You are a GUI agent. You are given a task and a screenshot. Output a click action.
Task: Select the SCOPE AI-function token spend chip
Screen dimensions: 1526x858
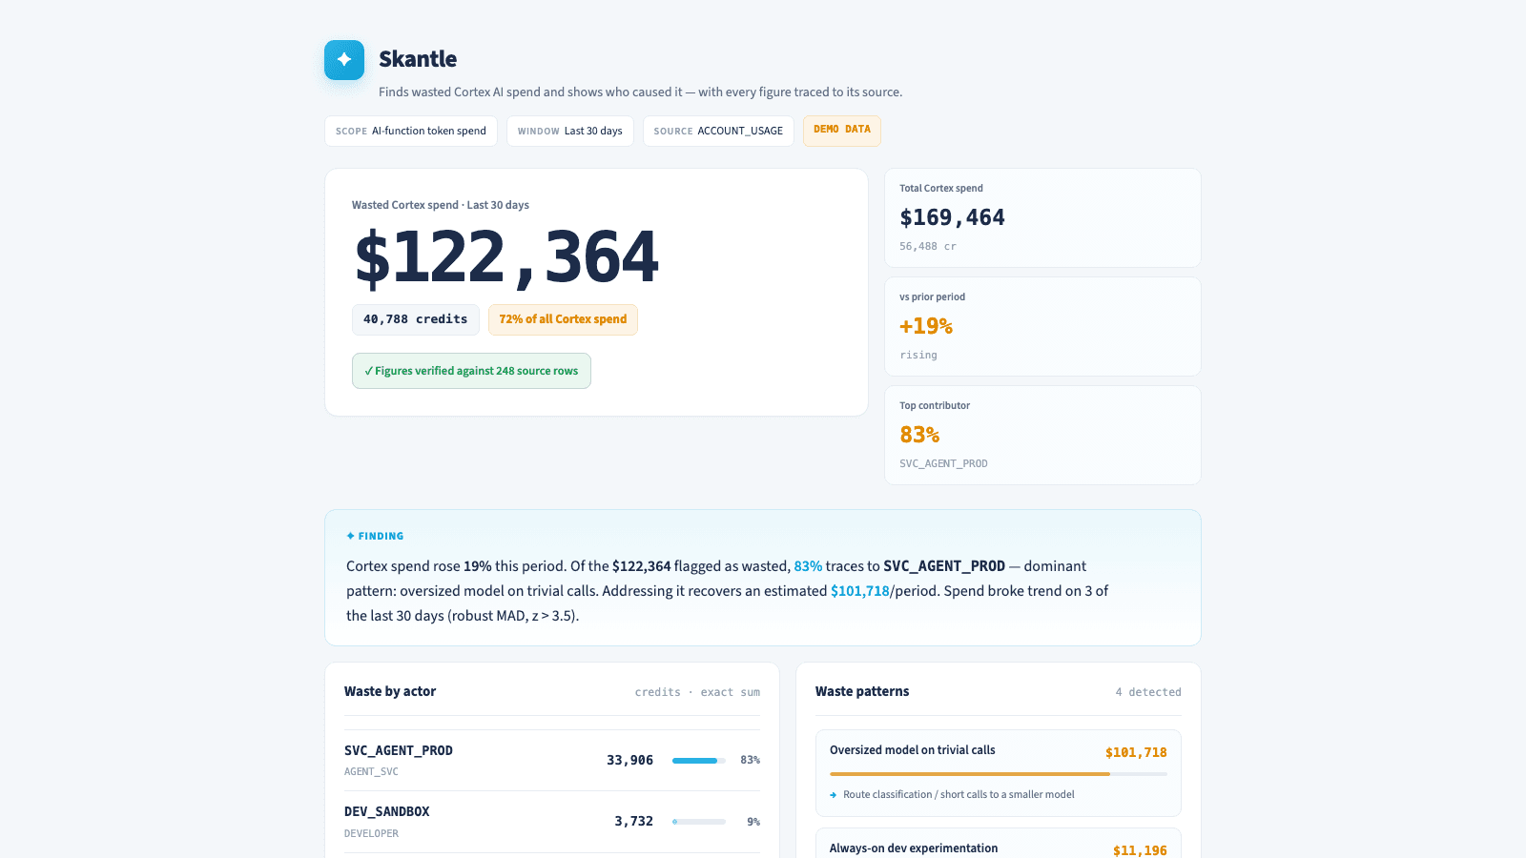411,131
